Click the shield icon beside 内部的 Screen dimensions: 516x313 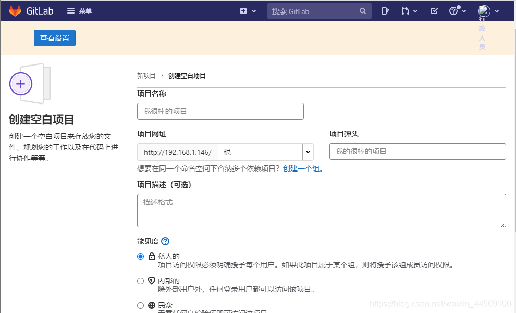151,280
